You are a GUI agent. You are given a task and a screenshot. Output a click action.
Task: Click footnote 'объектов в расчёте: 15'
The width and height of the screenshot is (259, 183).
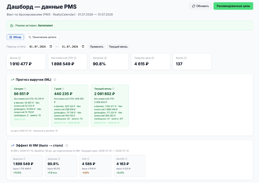pyautogui.click(x=46, y=131)
